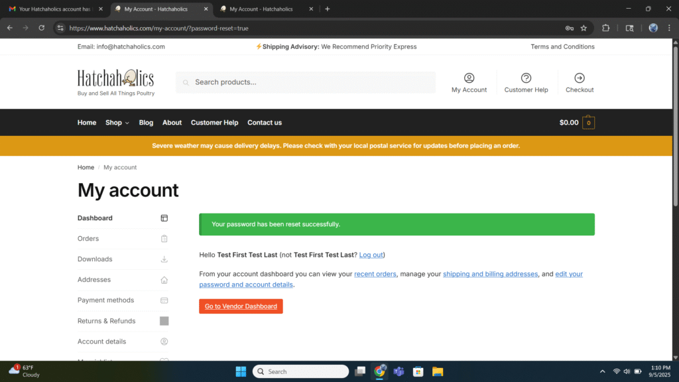This screenshot has height=382, width=679.
Task: Open Task View in taskbar
Action: [360, 371]
